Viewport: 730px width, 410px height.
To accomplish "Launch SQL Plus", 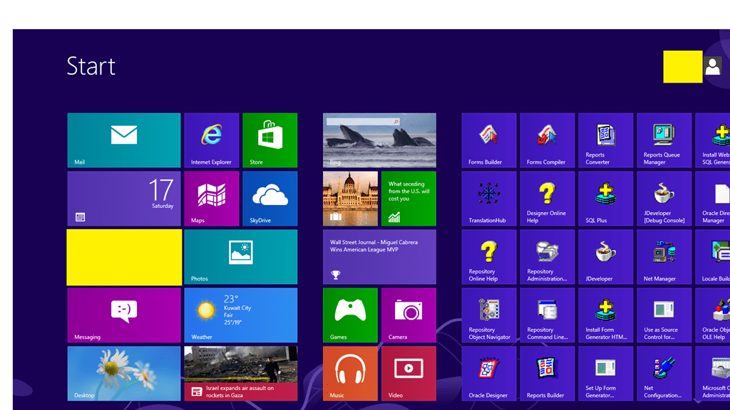I will pos(606,199).
